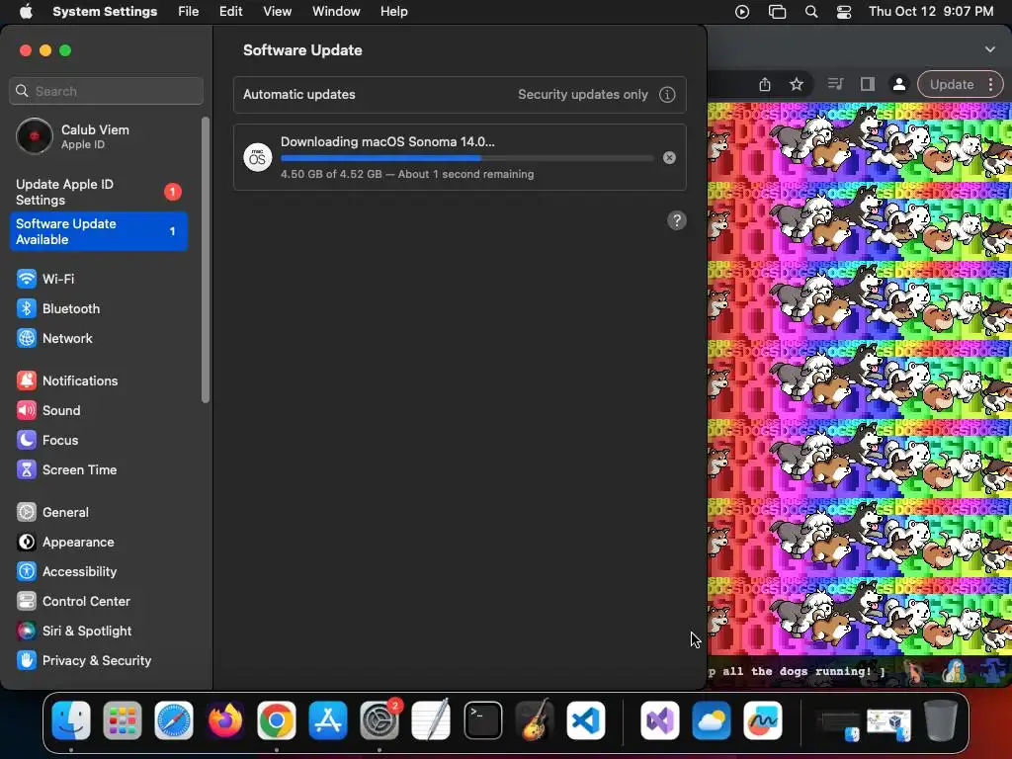The height and width of the screenshot is (759, 1012).
Task: Open TextEdit from the Dock
Action: click(431, 720)
